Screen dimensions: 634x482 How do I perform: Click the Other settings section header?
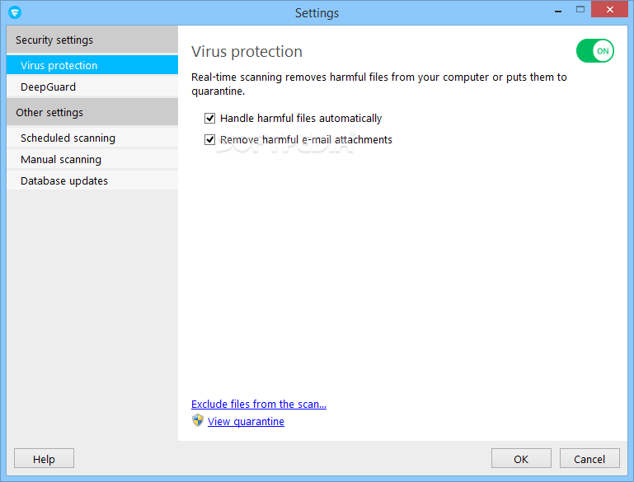coord(92,112)
